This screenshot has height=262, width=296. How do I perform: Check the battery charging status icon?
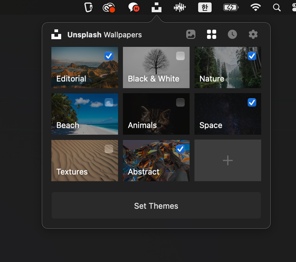231,8
